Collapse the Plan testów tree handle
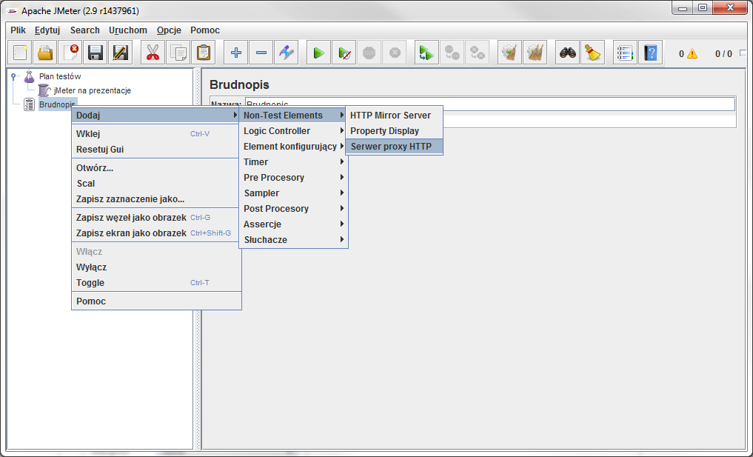This screenshot has height=457, width=753. coord(14,76)
